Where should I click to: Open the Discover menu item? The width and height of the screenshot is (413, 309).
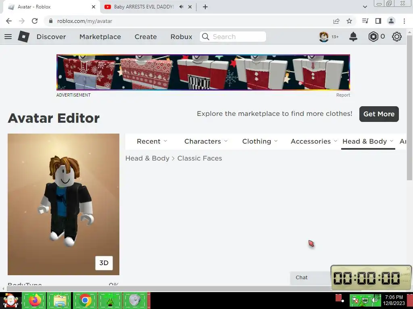click(x=51, y=37)
